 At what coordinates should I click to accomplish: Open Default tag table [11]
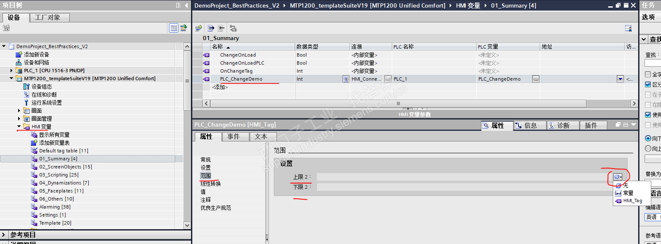tap(63, 151)
